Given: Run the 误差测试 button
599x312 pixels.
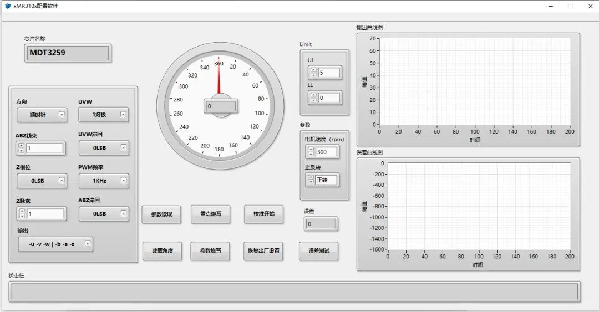Looking at the screenshot, I should coord(318,250).
